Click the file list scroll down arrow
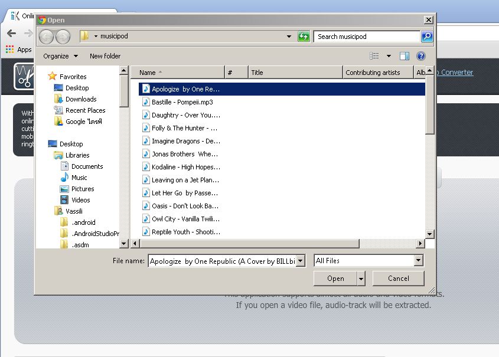Viewport: 499px width, 357px height. click(x=430, y=234)
